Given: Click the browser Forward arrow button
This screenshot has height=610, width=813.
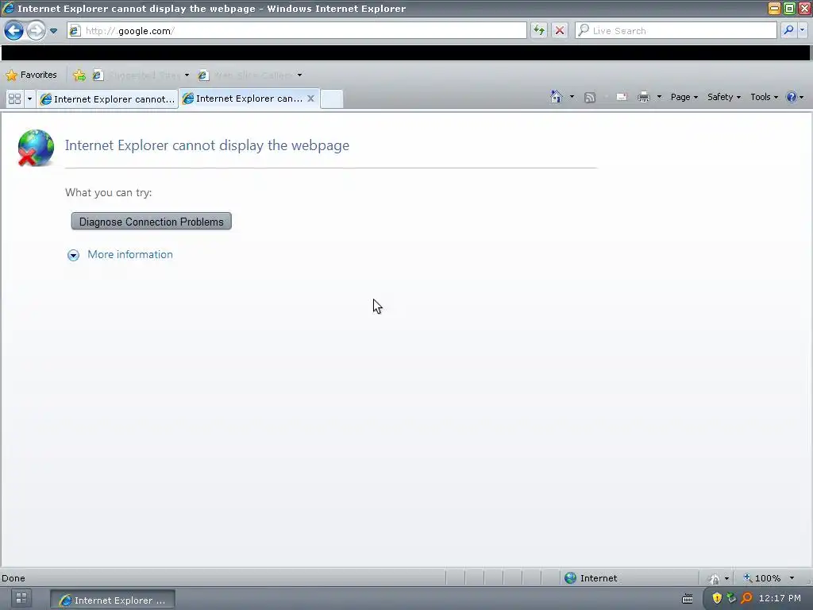Looking at the screenshot, I should pos(36,31).
